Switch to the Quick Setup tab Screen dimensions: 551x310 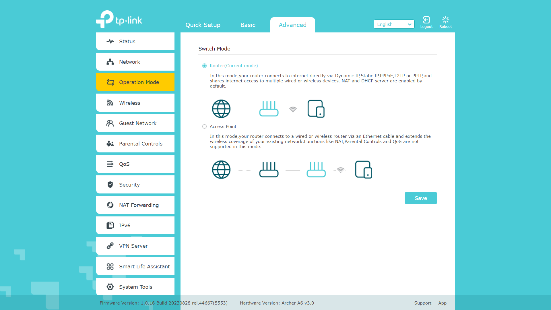(203, 25)
